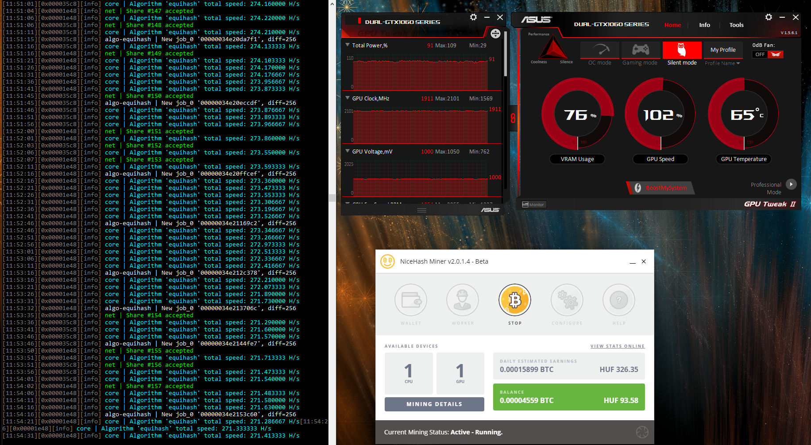
Task: Open the Help question mark icon
Action: click(x=619, y=300)
